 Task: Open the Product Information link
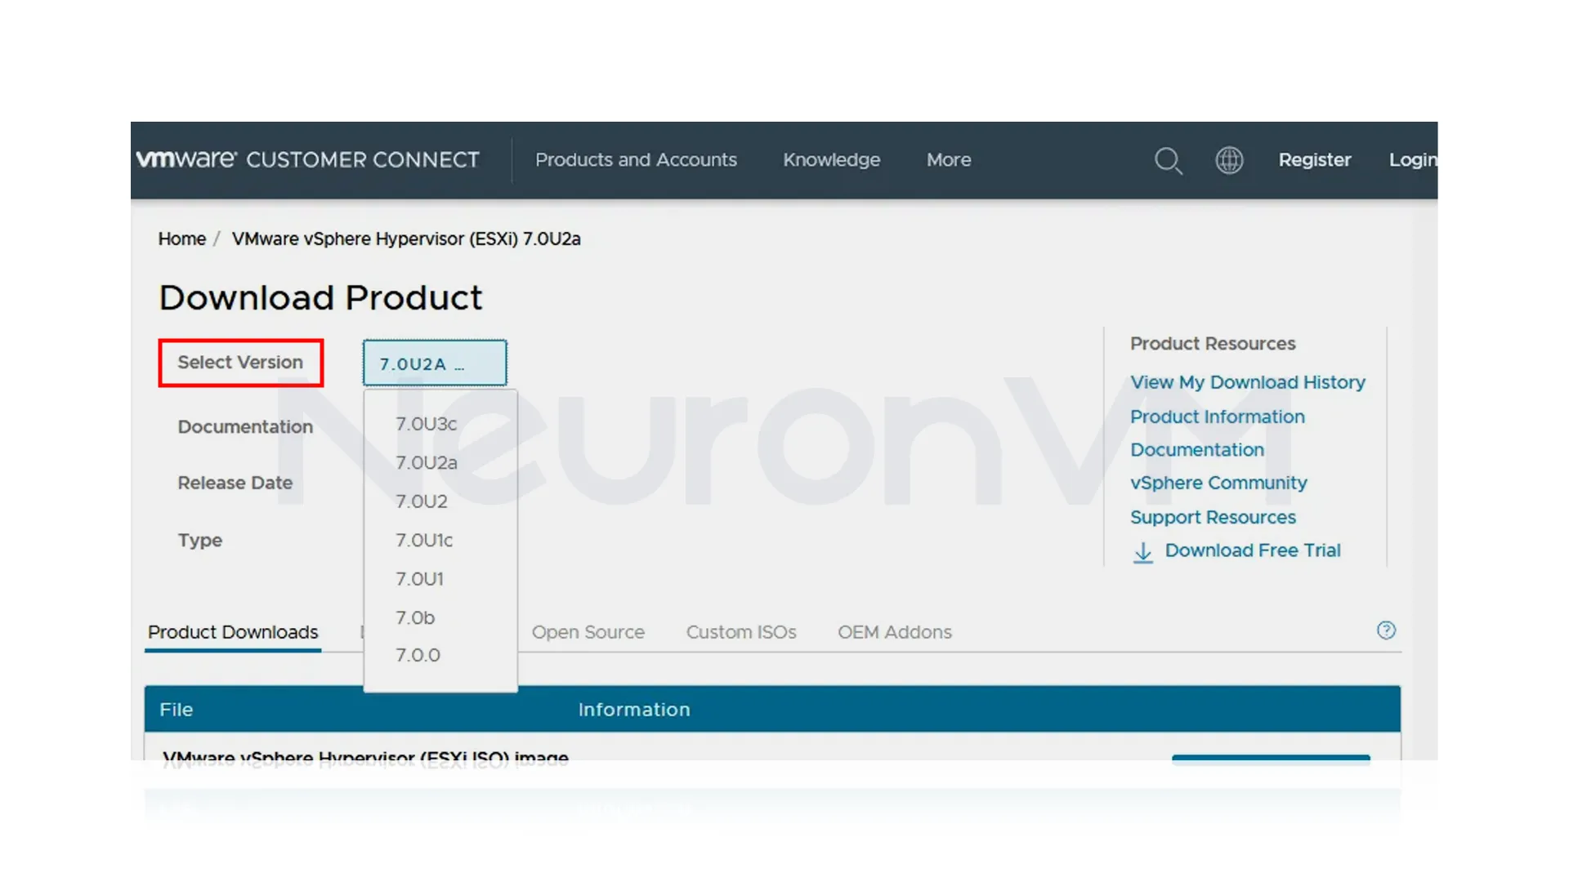click(x=1217, y=416)
